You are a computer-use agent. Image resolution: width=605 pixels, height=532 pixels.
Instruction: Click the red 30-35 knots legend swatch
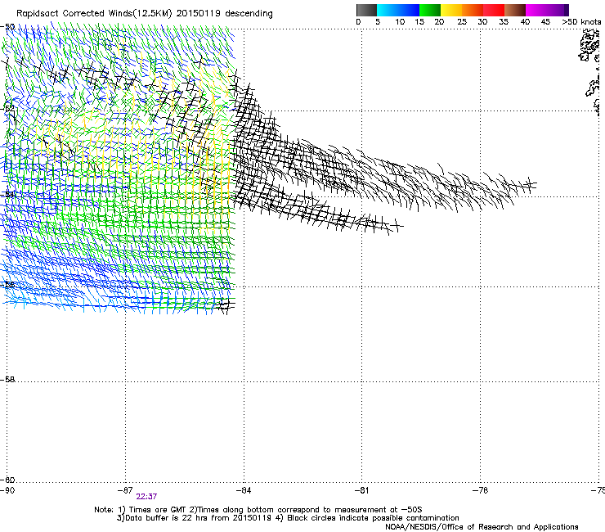(x=494, y=10)
